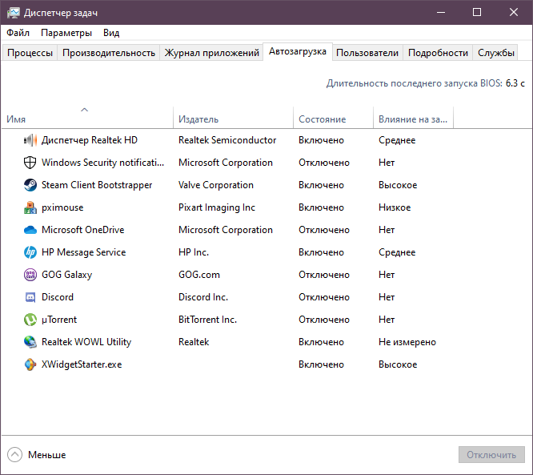Click the Windows Security shield icon

(30, 163)
